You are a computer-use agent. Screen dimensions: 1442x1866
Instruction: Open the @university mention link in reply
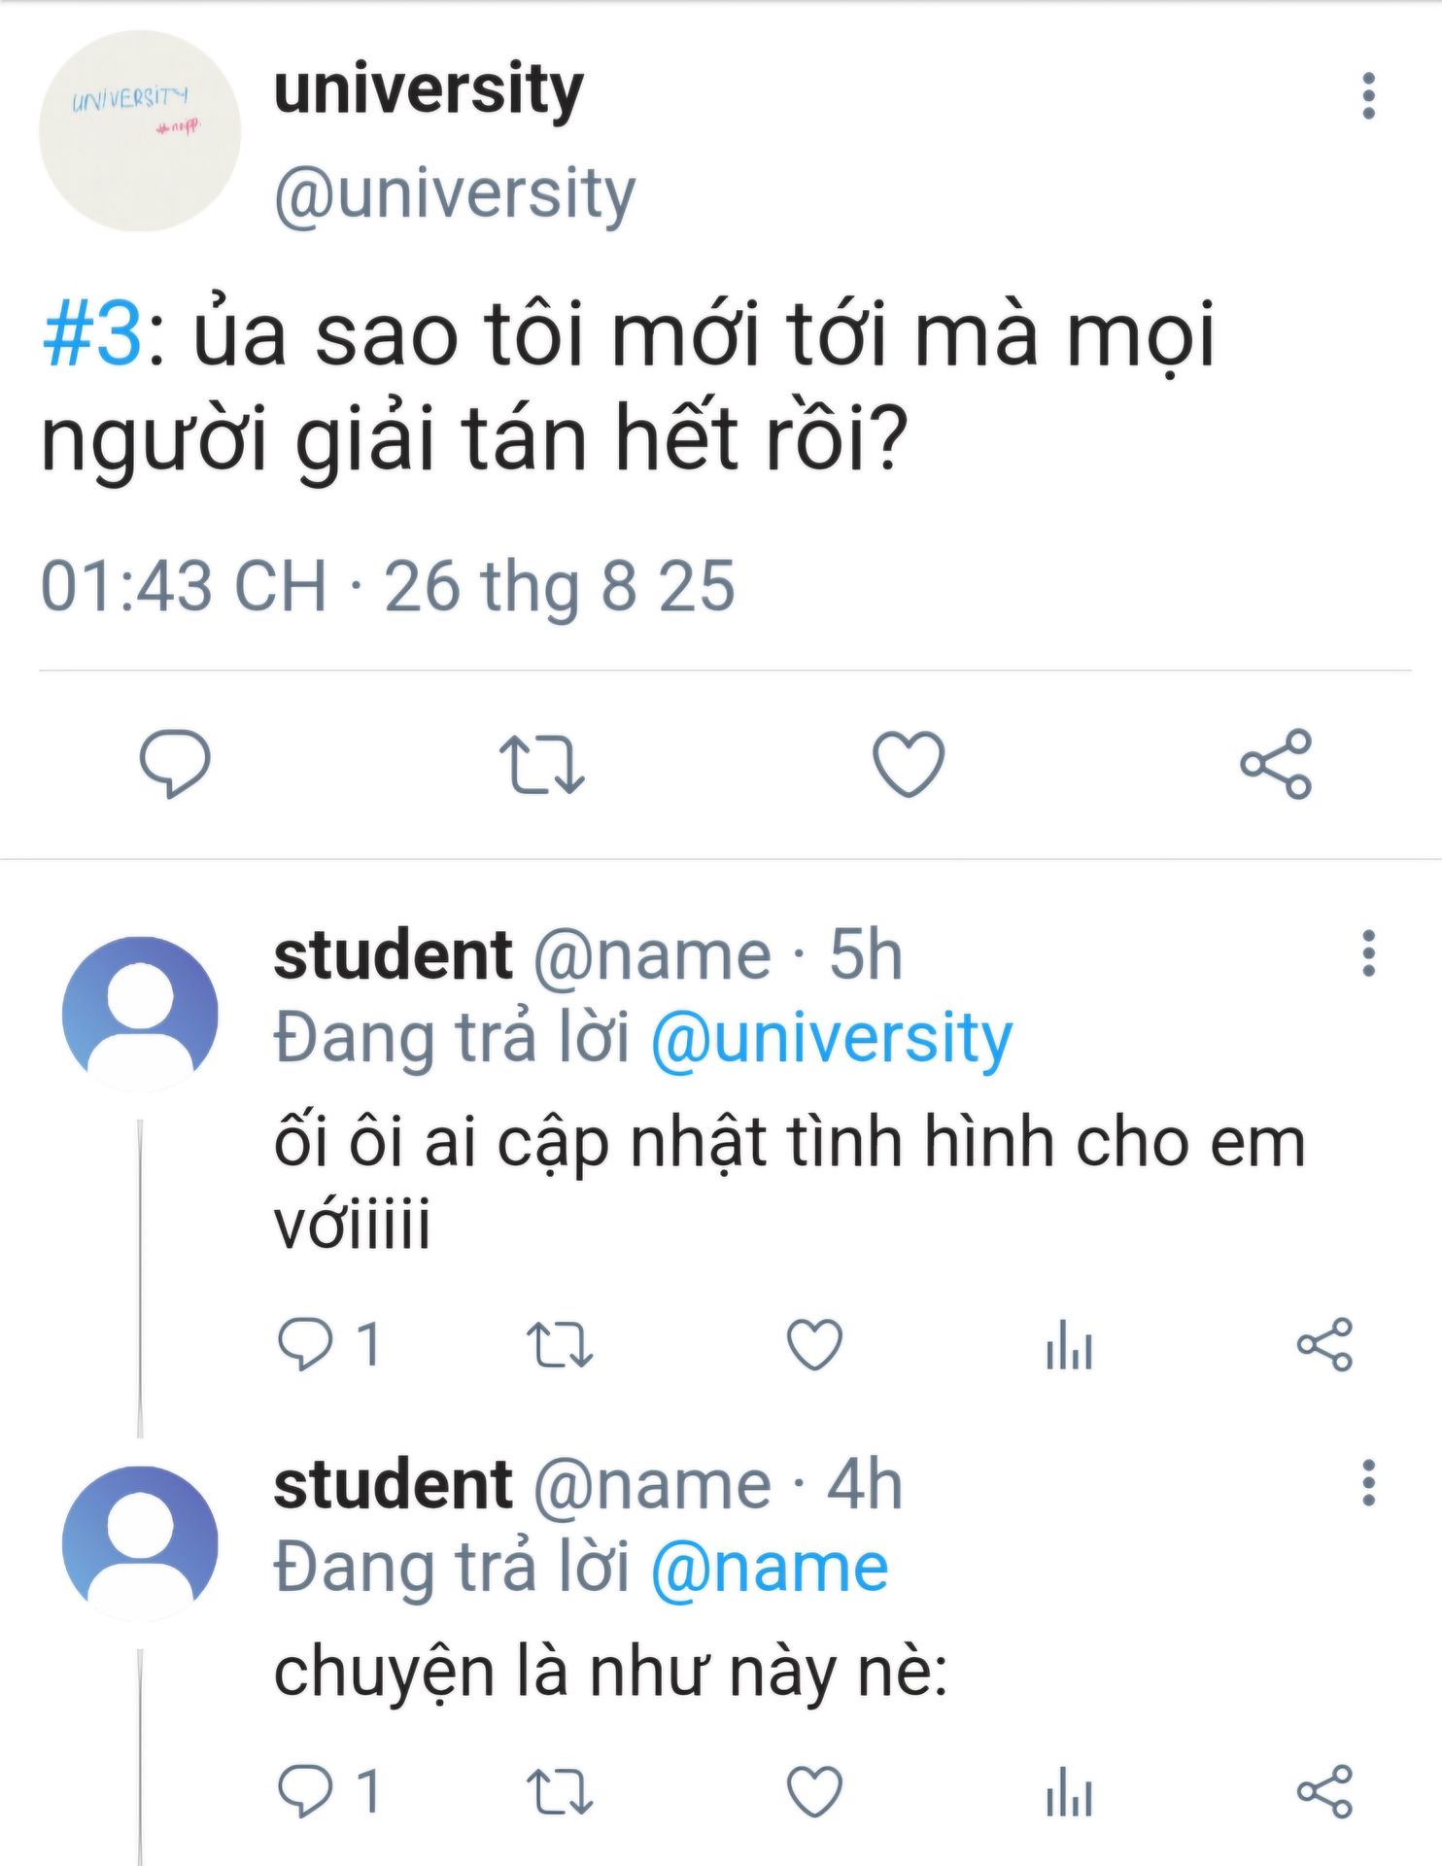pyautogui.click(x=831, y=1039)
